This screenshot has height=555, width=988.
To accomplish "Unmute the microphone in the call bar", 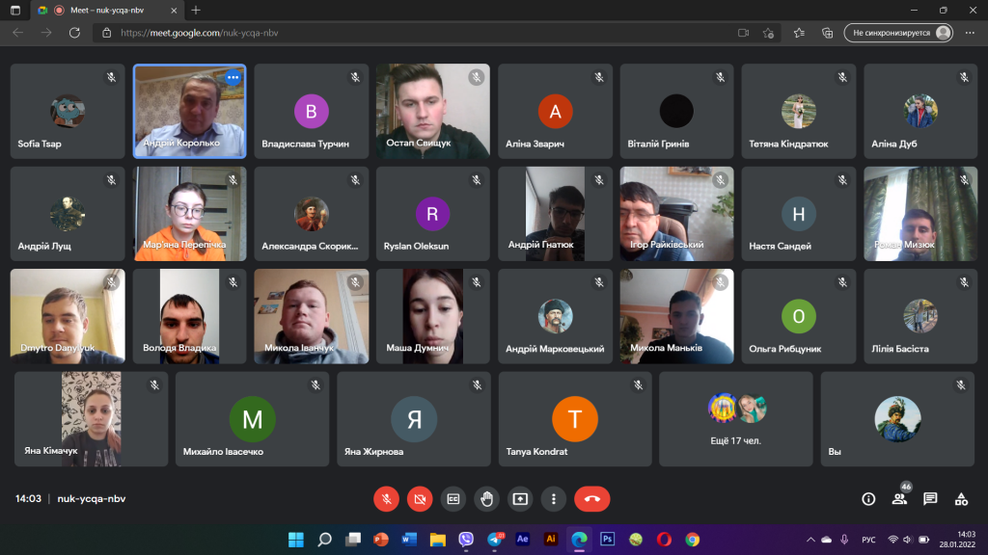I will (x=386, y=498).
